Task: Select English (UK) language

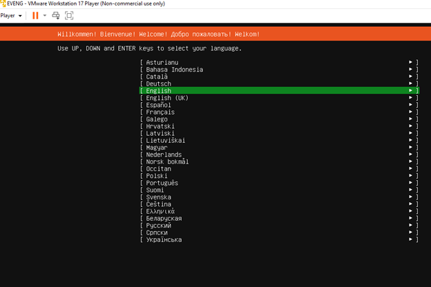Action: [x=167, y=98]
